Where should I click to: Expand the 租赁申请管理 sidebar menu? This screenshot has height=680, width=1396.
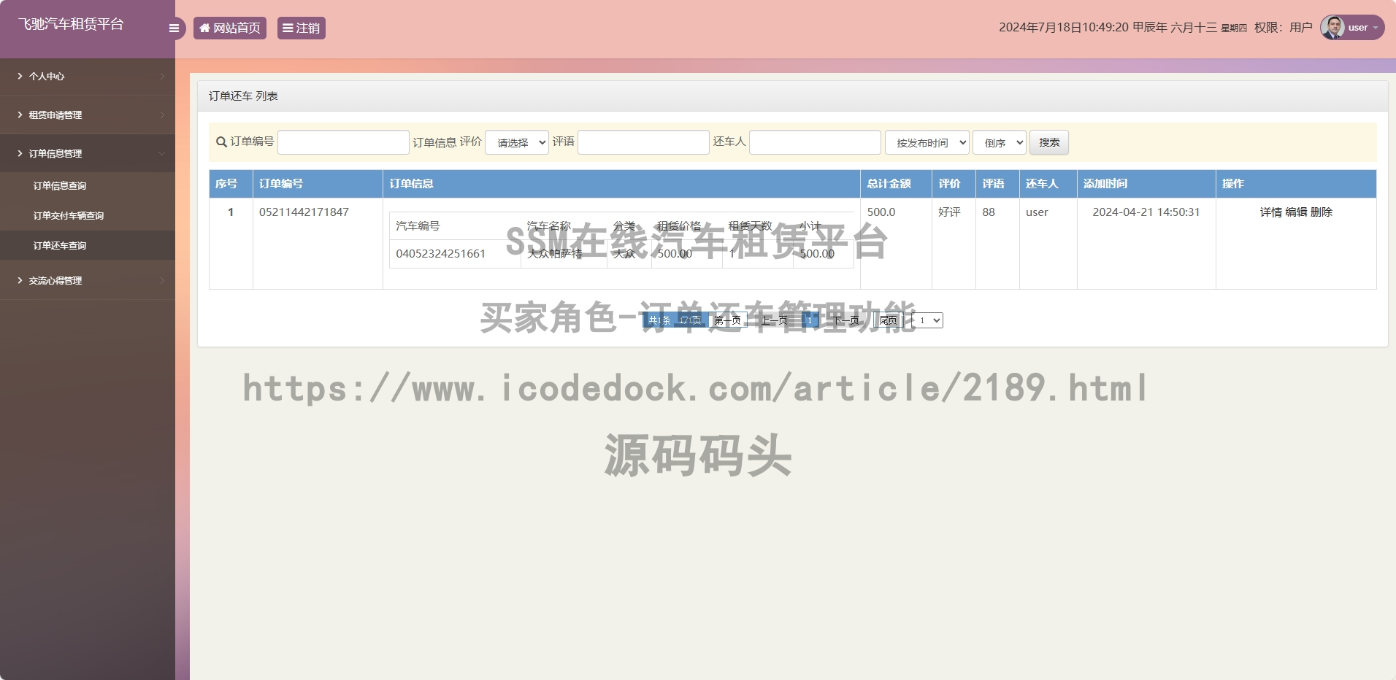(x=88, y=115)
